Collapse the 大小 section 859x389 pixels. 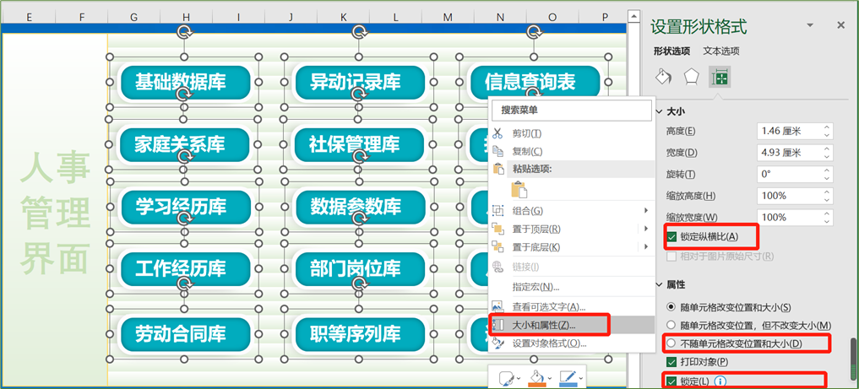659,111
